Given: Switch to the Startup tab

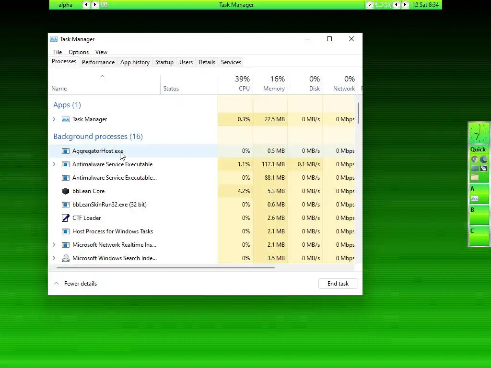Looking at the screenshot, I should tap(164, 62).
